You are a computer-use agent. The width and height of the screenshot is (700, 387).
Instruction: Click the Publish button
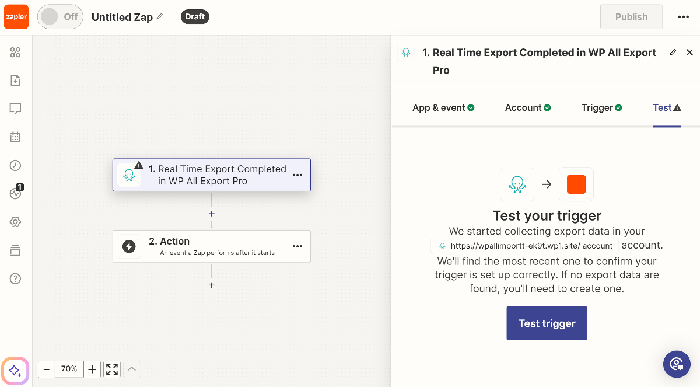click(x=631, y=17)
